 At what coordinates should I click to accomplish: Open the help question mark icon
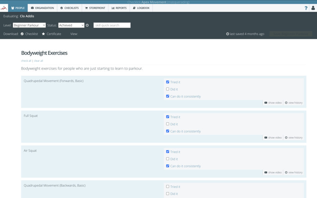306,8
